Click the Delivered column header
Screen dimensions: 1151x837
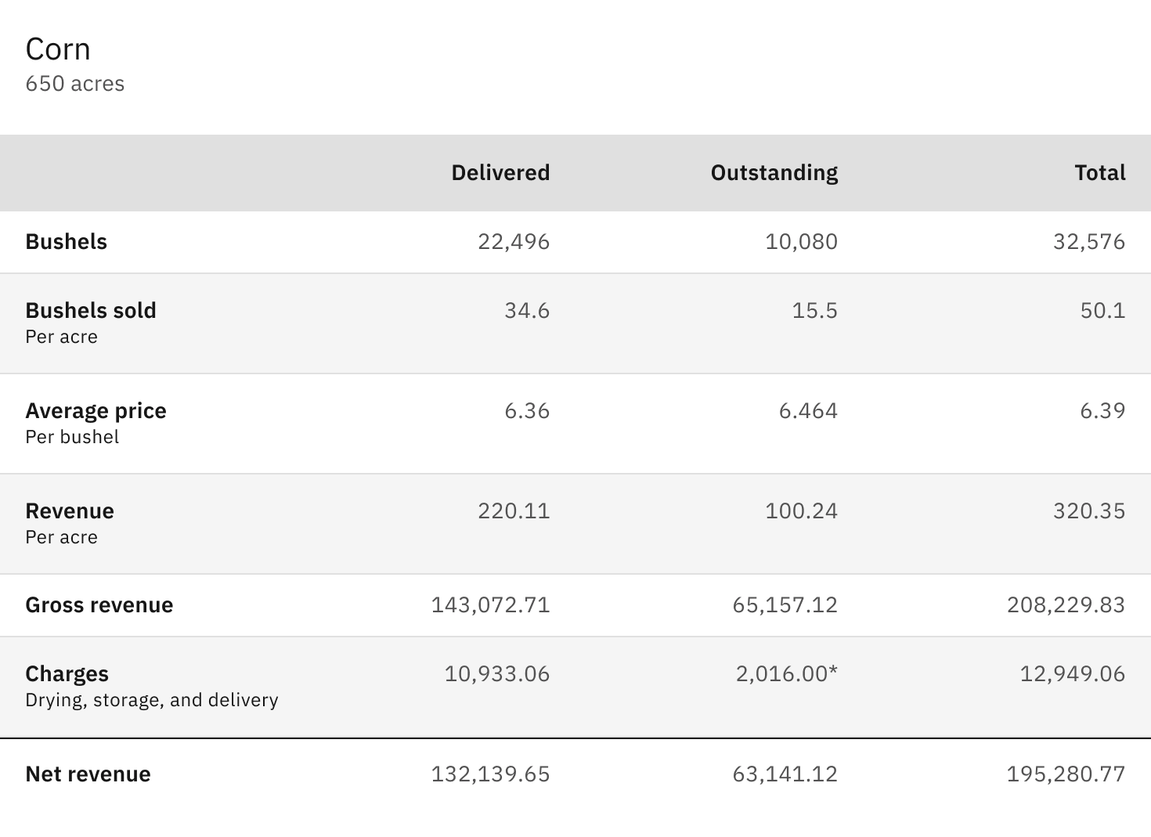(x=500, y=173)
